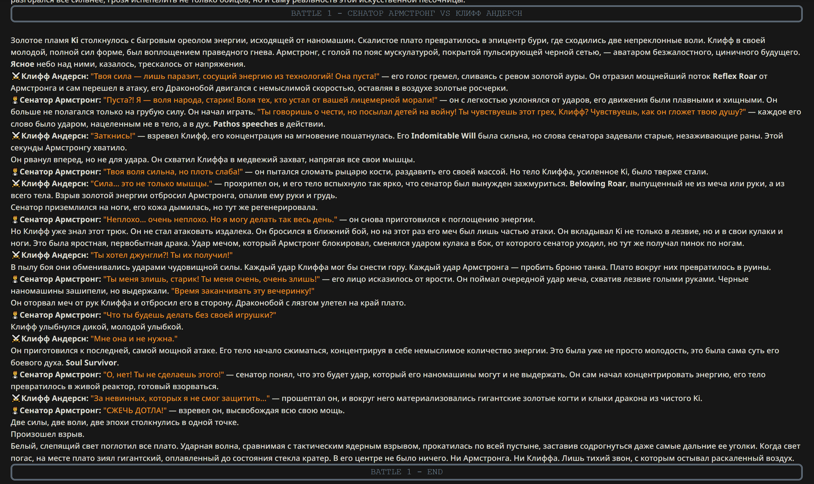This screenshot has height=484, width=814.
Task: Click the swords icon before "Мне она и не нужна."
Action: [16, 339]
